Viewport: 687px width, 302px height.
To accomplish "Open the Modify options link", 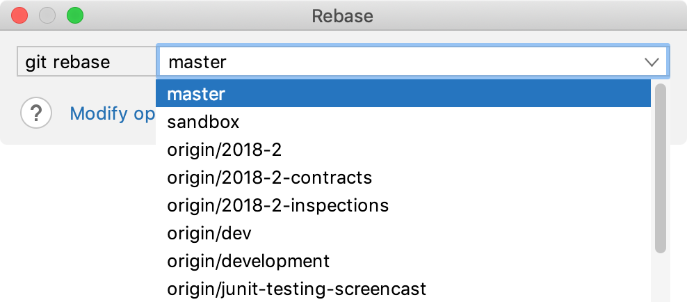I will tap(111, 113).
